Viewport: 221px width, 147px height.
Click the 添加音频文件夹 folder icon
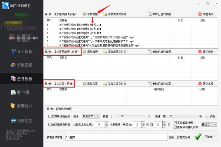tap(105, 52)
